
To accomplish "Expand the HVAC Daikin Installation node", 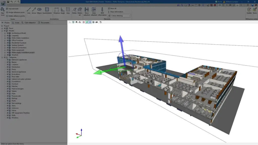I will point(5,38).
